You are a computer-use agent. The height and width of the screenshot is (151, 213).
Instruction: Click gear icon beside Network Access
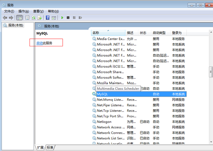tap(94, 127)
